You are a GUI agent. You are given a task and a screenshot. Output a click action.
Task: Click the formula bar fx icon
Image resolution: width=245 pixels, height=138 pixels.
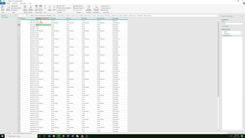click(26, 16)
